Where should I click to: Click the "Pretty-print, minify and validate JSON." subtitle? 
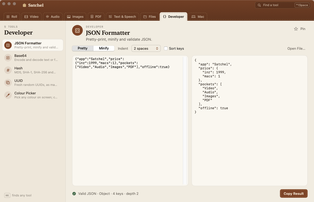pyautogui.click(x=119, y=39)
